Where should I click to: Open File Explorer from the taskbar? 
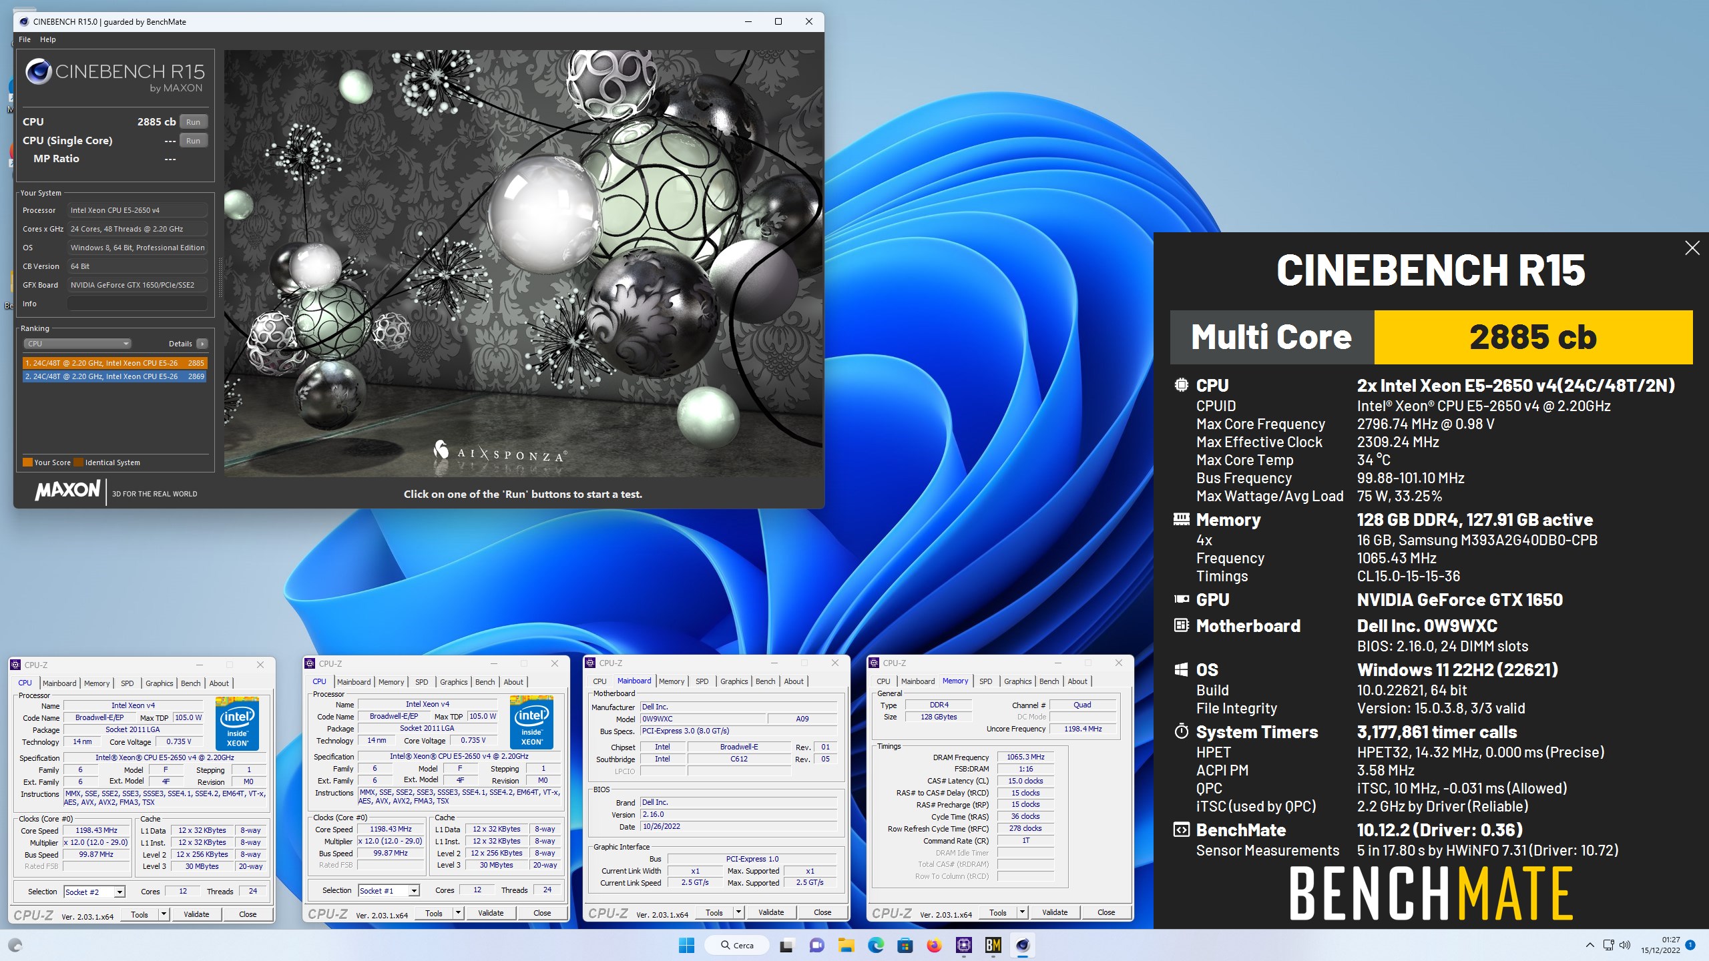(x=846, y=945)
